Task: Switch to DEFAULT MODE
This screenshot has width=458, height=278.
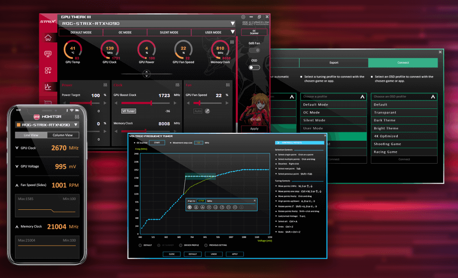Action: coord(81,32)
